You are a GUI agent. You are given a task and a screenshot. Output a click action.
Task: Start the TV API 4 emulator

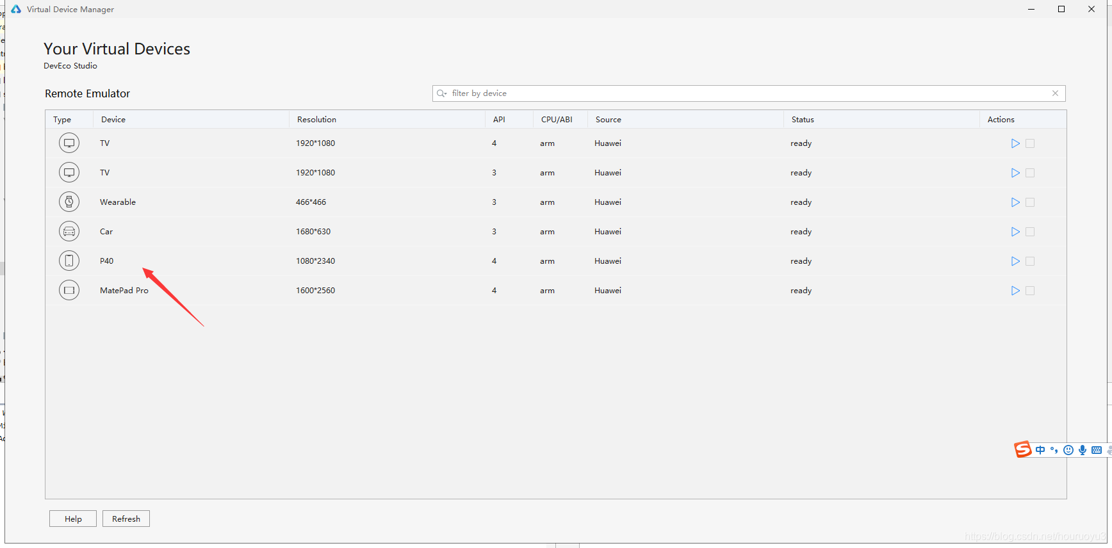[1015, 143]
